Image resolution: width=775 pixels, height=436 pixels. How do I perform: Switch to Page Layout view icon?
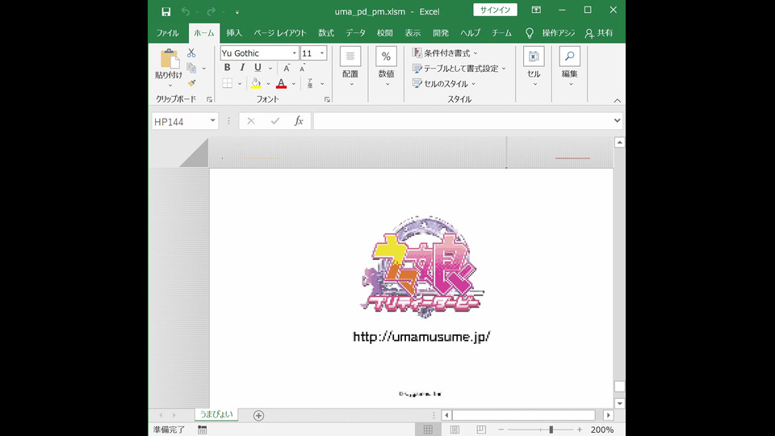(455, 430)
